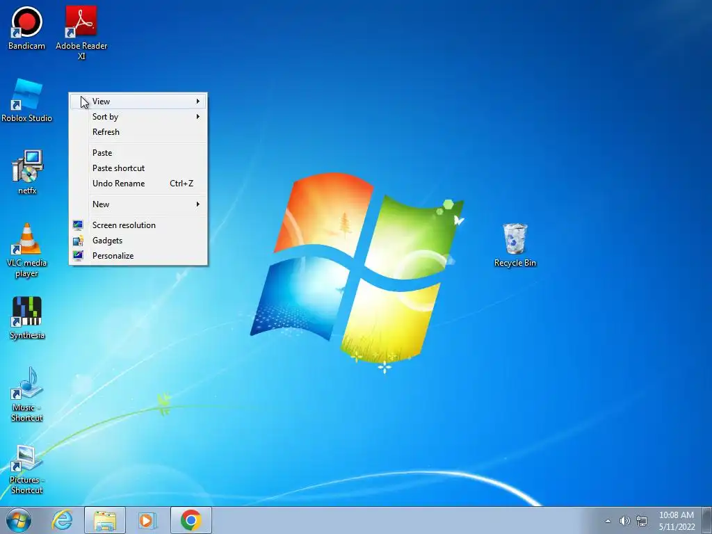
Task: Choose Paste shortcut in the context menu
Action: coord(138,168)
